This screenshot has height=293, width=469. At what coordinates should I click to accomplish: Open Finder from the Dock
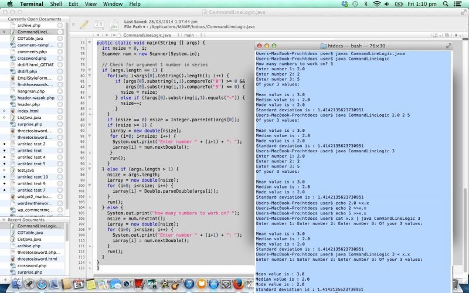(17, 284)
